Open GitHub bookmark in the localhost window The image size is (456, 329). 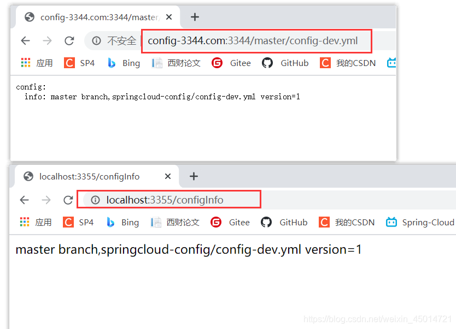tap(284, 222)
